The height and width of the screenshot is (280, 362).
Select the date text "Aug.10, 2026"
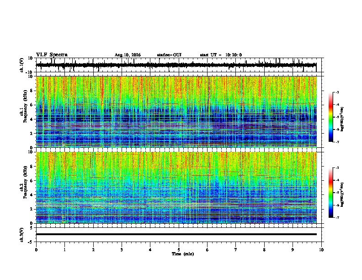pos(128,55)
